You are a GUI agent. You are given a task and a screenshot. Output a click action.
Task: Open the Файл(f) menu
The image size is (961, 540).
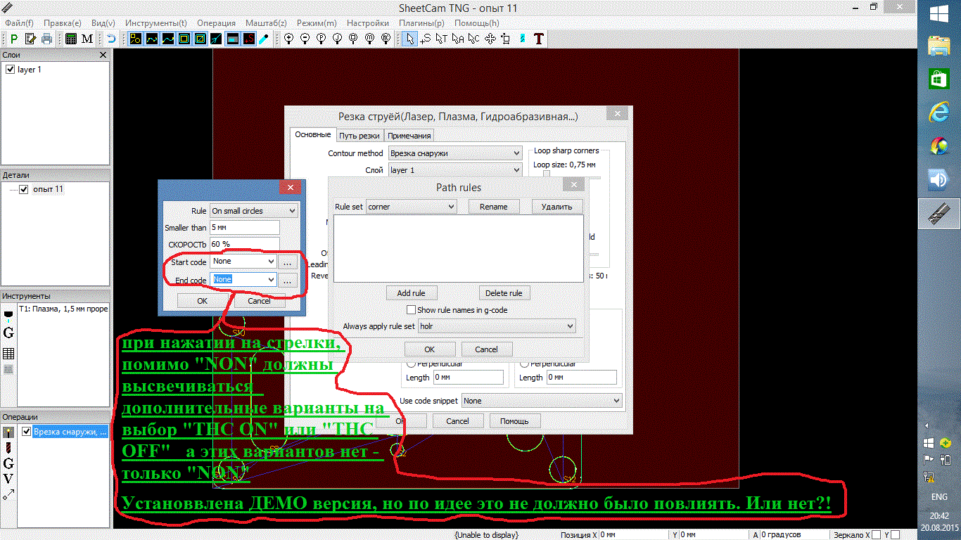click(x=19, y=22)
